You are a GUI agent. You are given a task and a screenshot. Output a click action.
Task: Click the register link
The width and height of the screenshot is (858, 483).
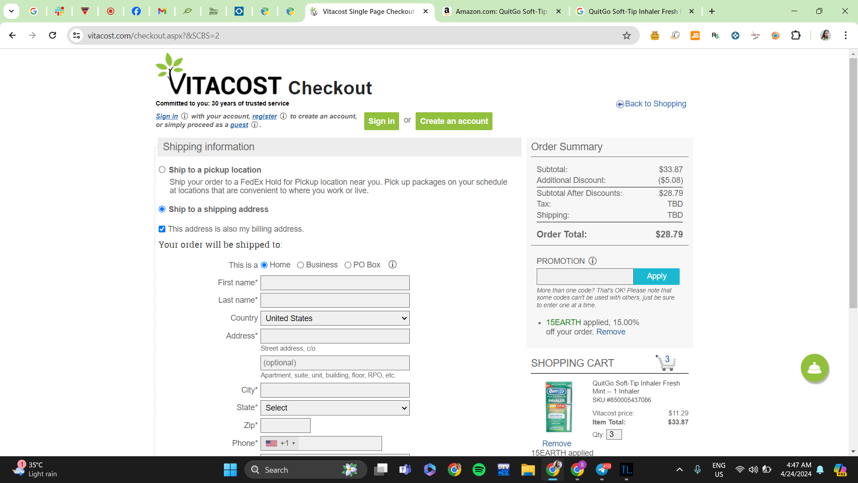point(265,116)
